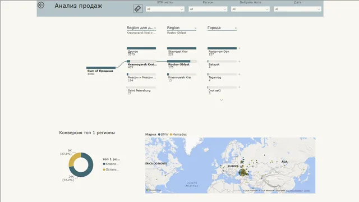Click the Mercedes legend entry
The image size is (359, 202).
click(x=178, y=135)
